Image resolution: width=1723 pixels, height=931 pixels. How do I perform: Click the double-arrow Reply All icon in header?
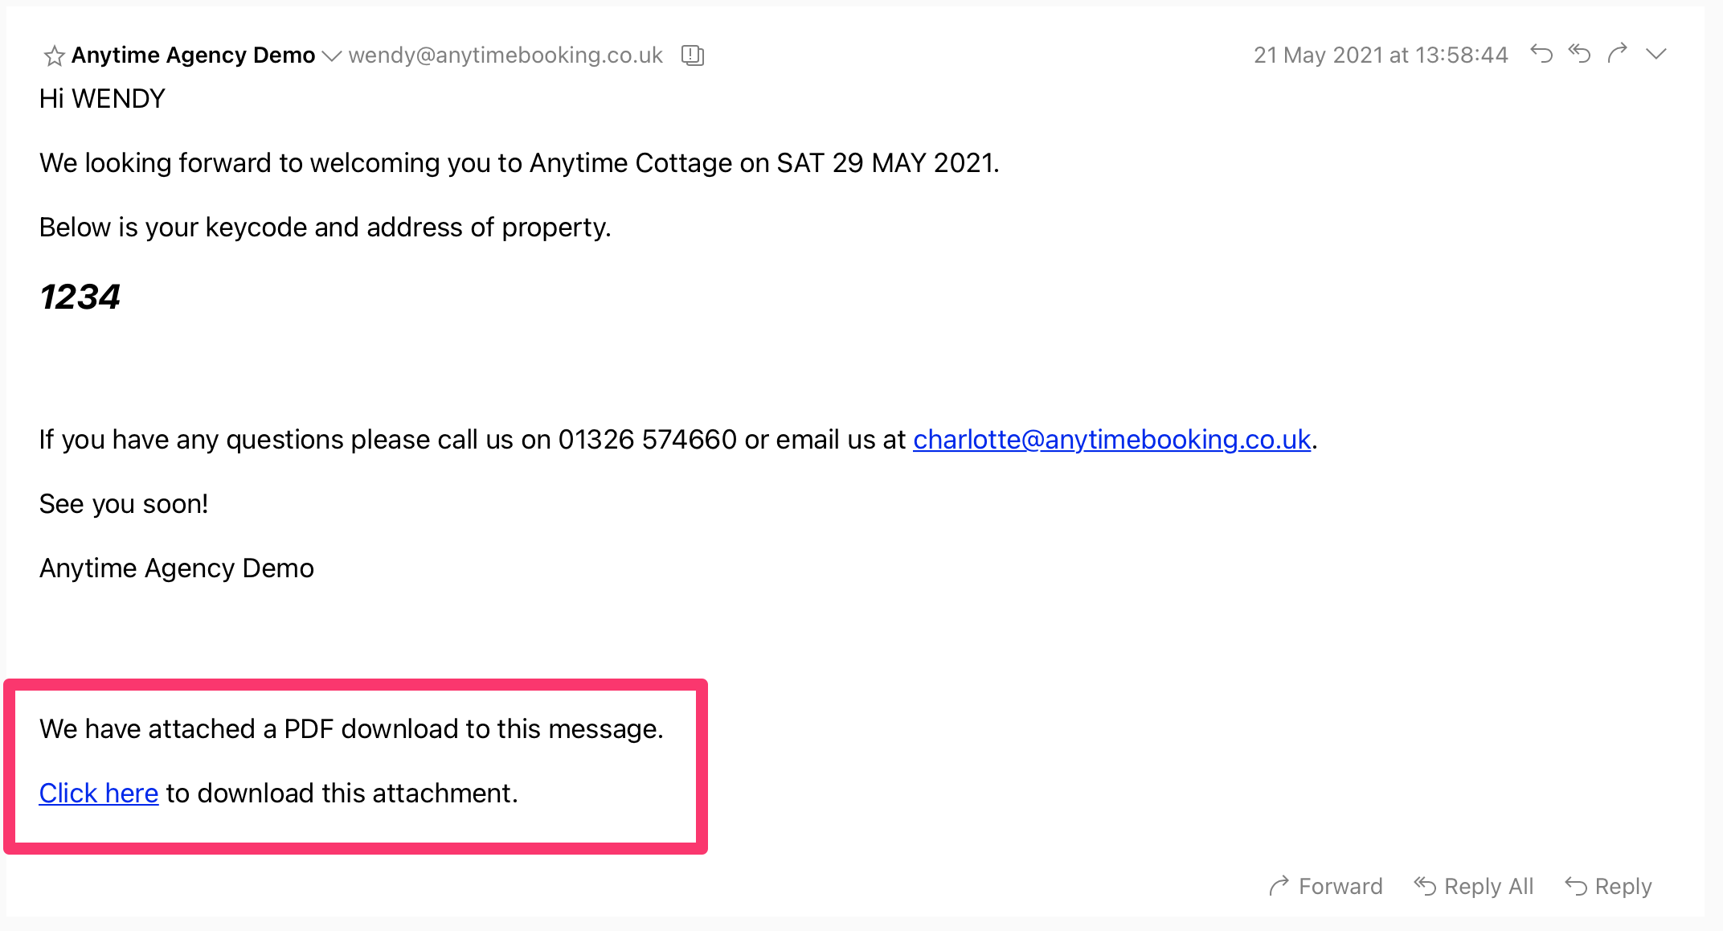tap(1579, 54)
